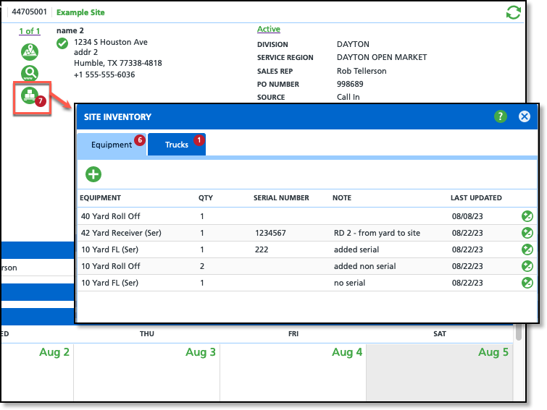
Task: Click note 'RD 2 - from yard to site'
Action: click(x=377, y=233)
